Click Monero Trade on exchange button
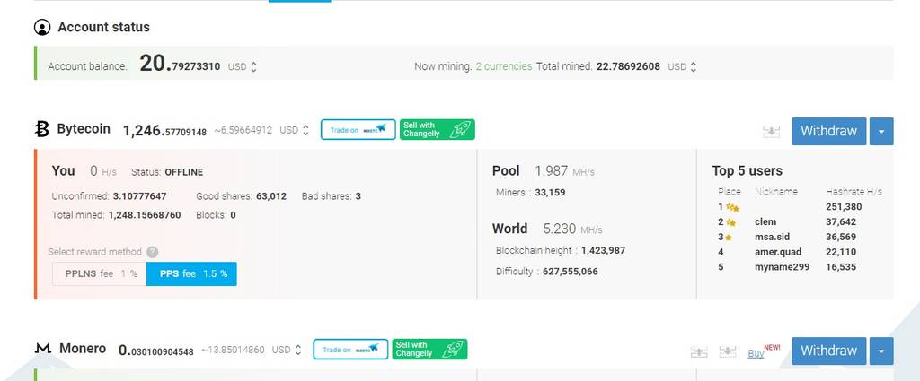 pos(350,350)
